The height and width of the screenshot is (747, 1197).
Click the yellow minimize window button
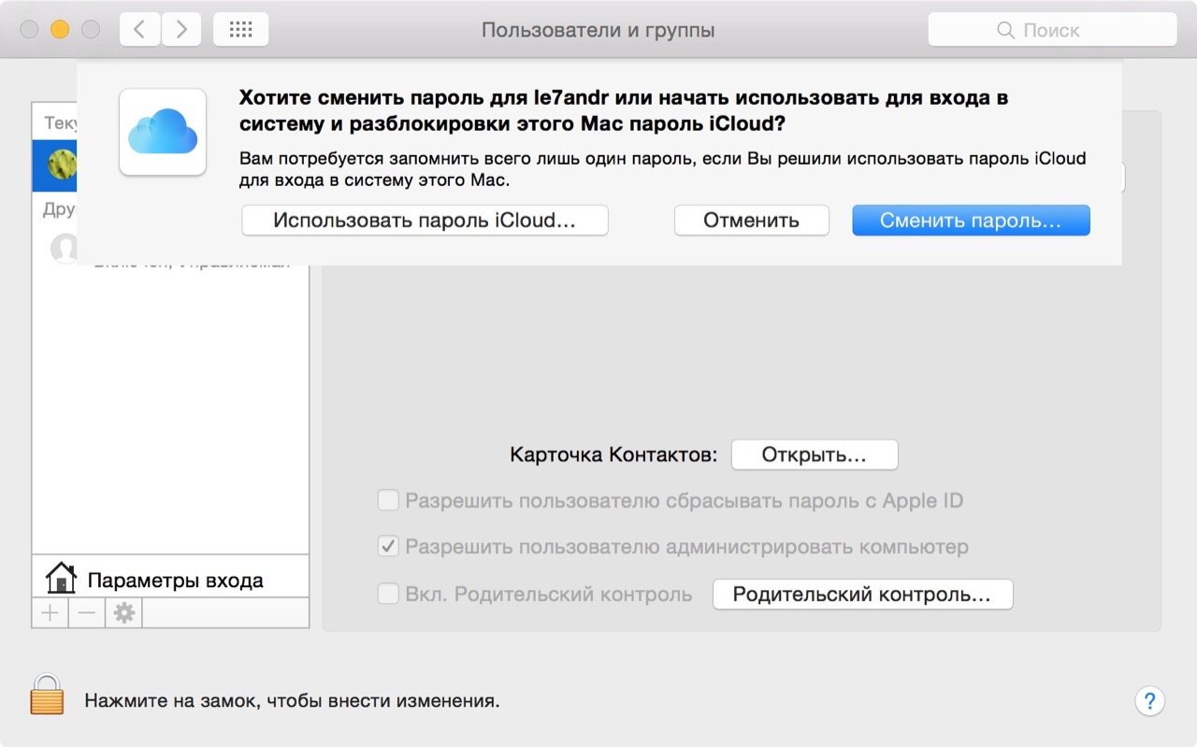click(x=60, y=30)
